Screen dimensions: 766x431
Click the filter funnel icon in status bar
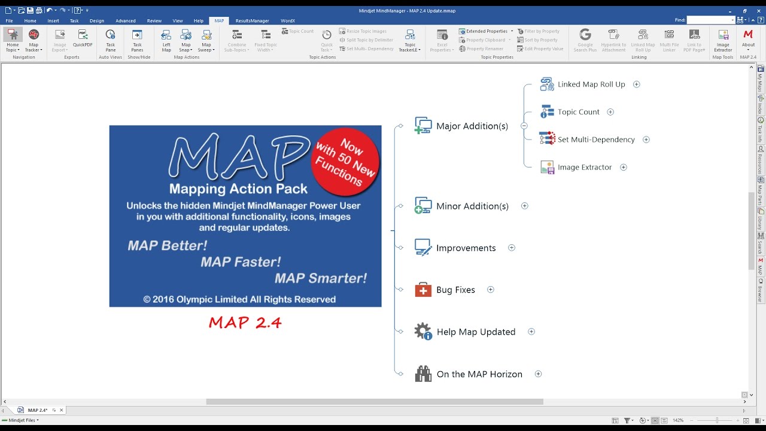tap(627, 421)
